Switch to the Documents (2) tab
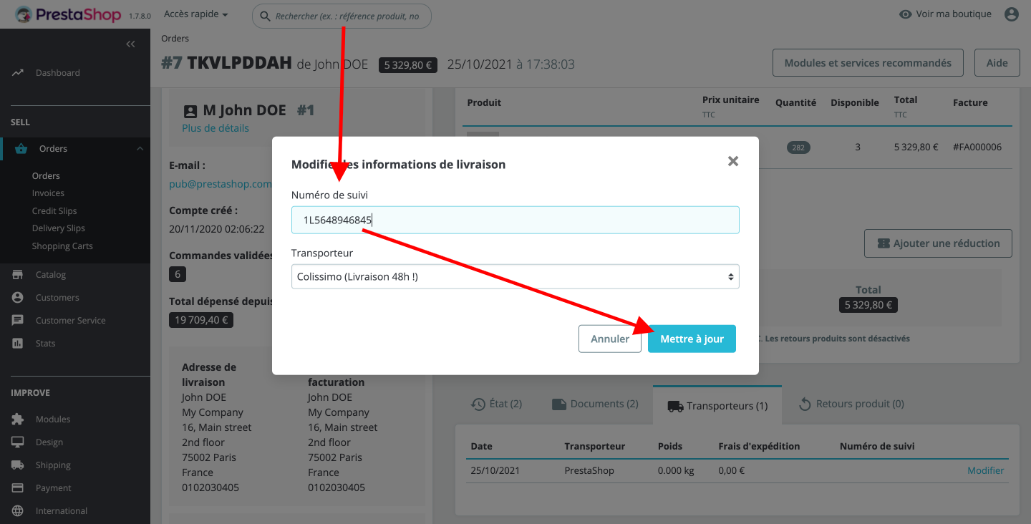The height and width of the screenshot is (524, 1031). click(x=594, y=404)
